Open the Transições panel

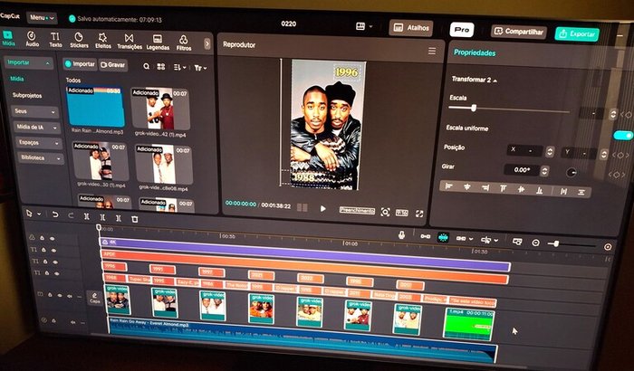click(x=129, y=40)
